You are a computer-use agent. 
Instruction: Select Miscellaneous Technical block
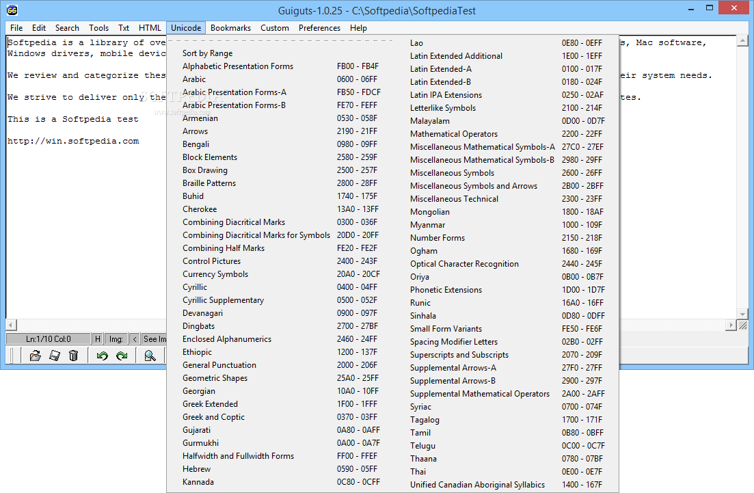(x=507, y=199)
